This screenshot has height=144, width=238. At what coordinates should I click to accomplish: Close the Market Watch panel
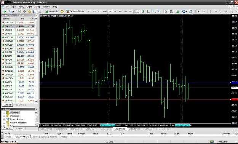(37, 15)
